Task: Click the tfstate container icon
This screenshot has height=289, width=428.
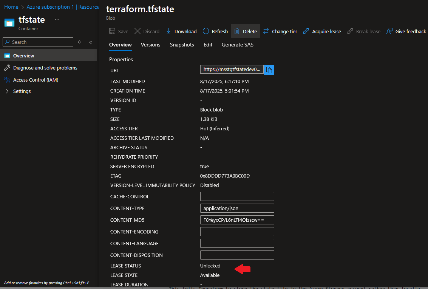Action: 9,23
